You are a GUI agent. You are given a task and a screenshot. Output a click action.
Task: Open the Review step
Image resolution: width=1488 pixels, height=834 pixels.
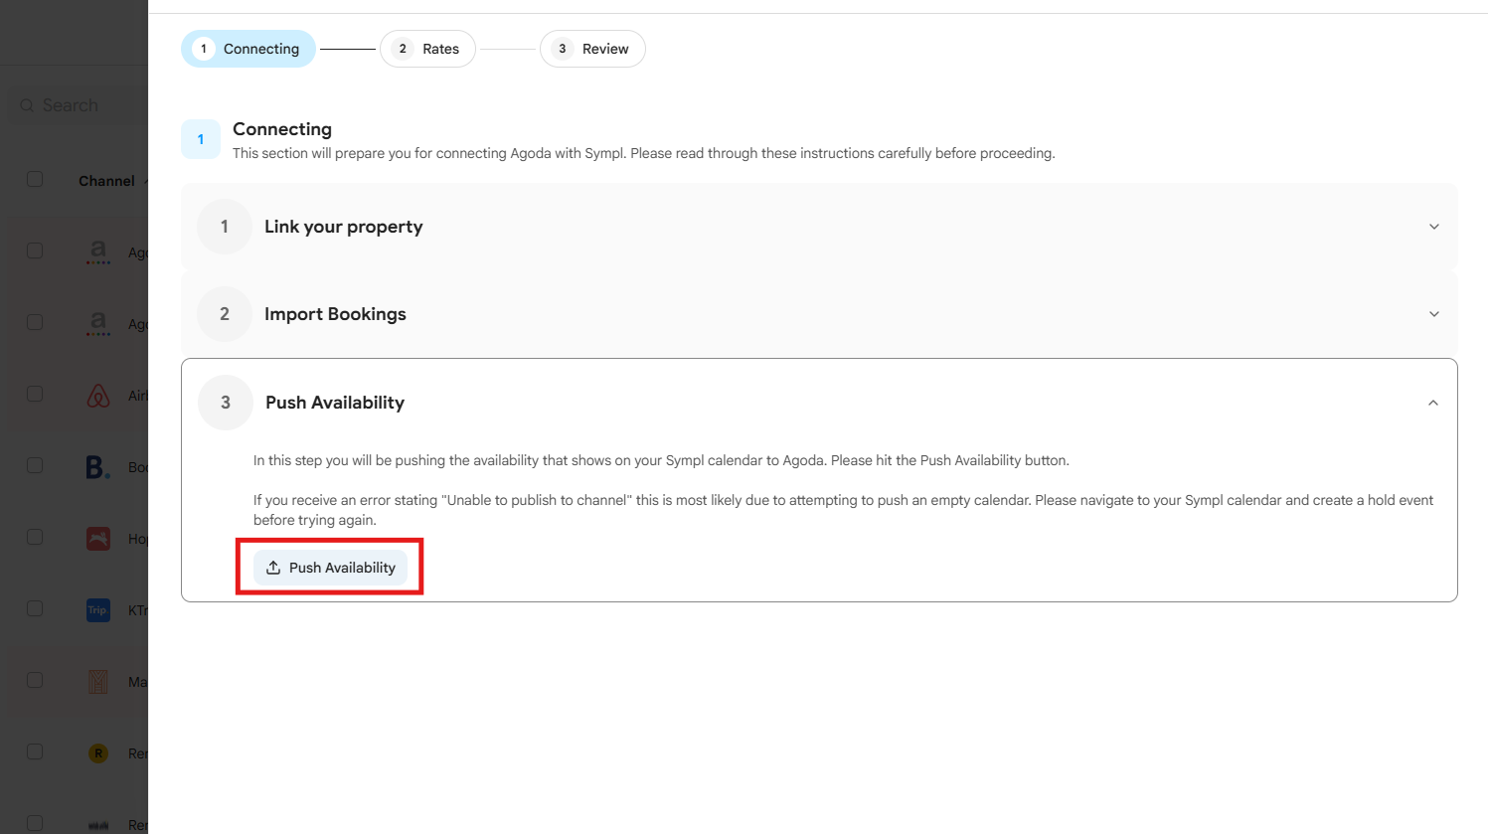[x=592, y=49]
